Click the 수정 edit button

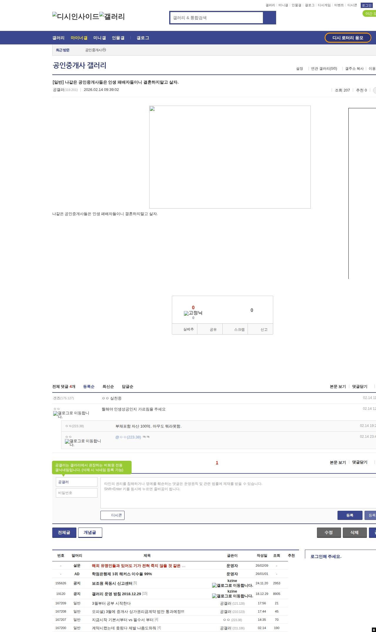click(329, 533)
